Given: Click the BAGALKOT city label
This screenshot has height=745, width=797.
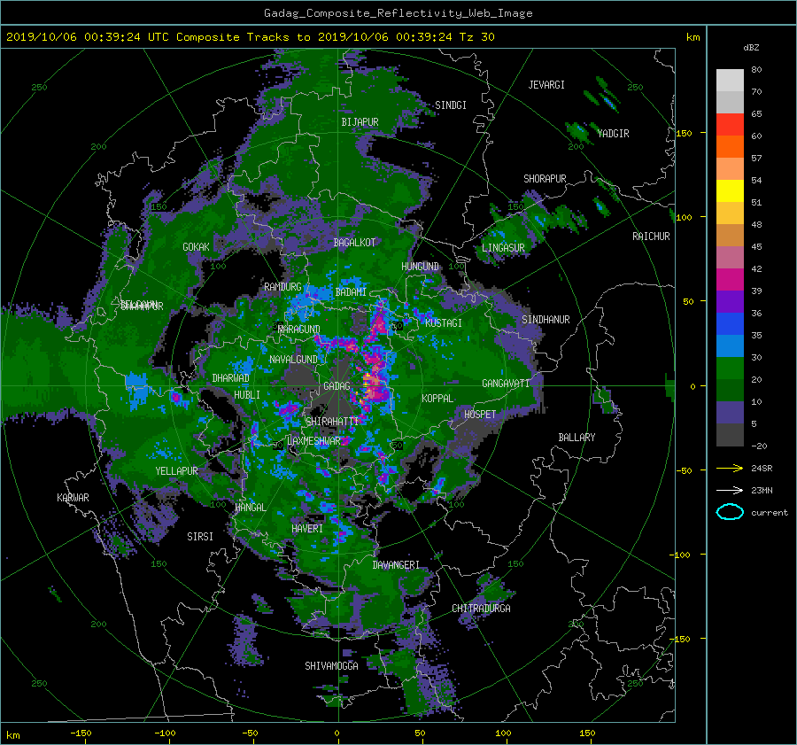Looking at the screenshot, I should (x=354, y=243).
